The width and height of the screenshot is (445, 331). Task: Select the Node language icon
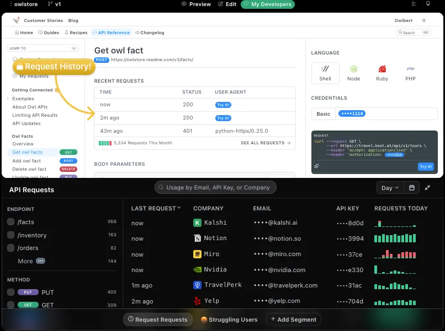[353, 73]
